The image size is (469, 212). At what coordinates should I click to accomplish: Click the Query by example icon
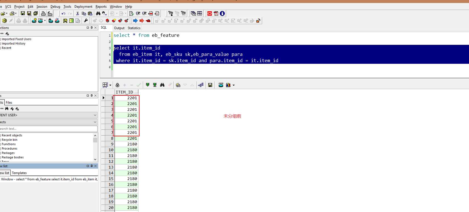tap(178, 85)
